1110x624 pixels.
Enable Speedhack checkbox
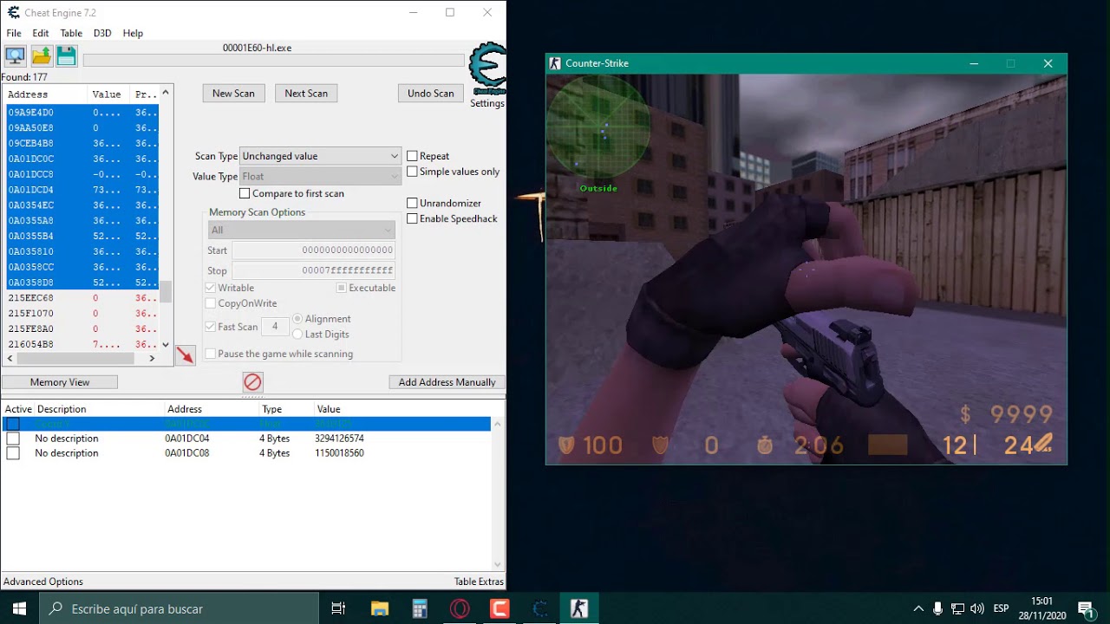pos(413,218)
